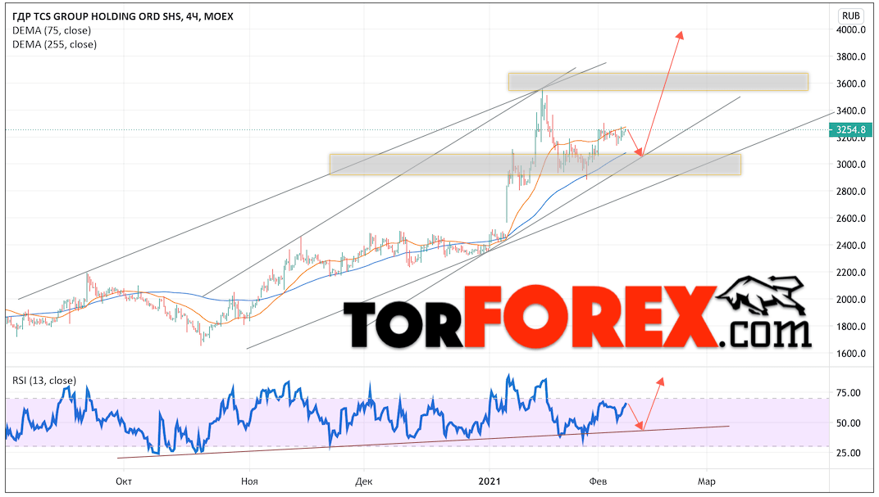The height and width of the screenshot is (497, 879).
Task: Click the 2000.0 price axis label
Action: tap(851, 300)
